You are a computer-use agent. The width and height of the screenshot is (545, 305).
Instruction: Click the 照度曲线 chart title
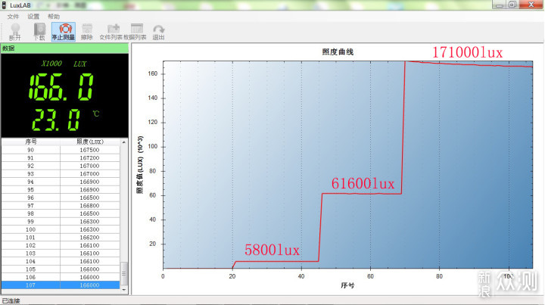tap(338, 52)
